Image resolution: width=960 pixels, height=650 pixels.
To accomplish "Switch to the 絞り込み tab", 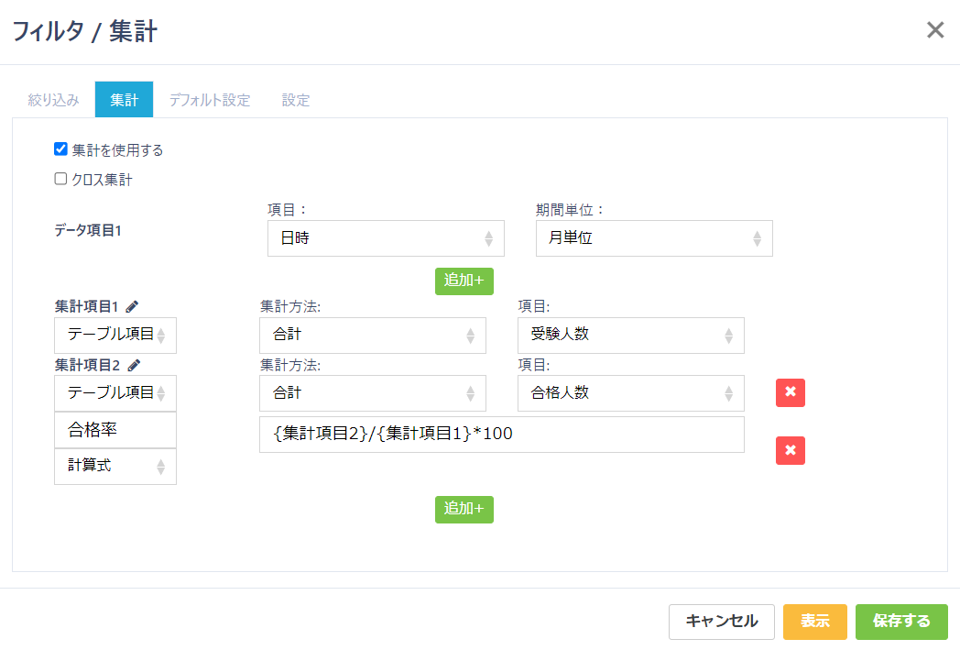I will [x=54, y=100].
